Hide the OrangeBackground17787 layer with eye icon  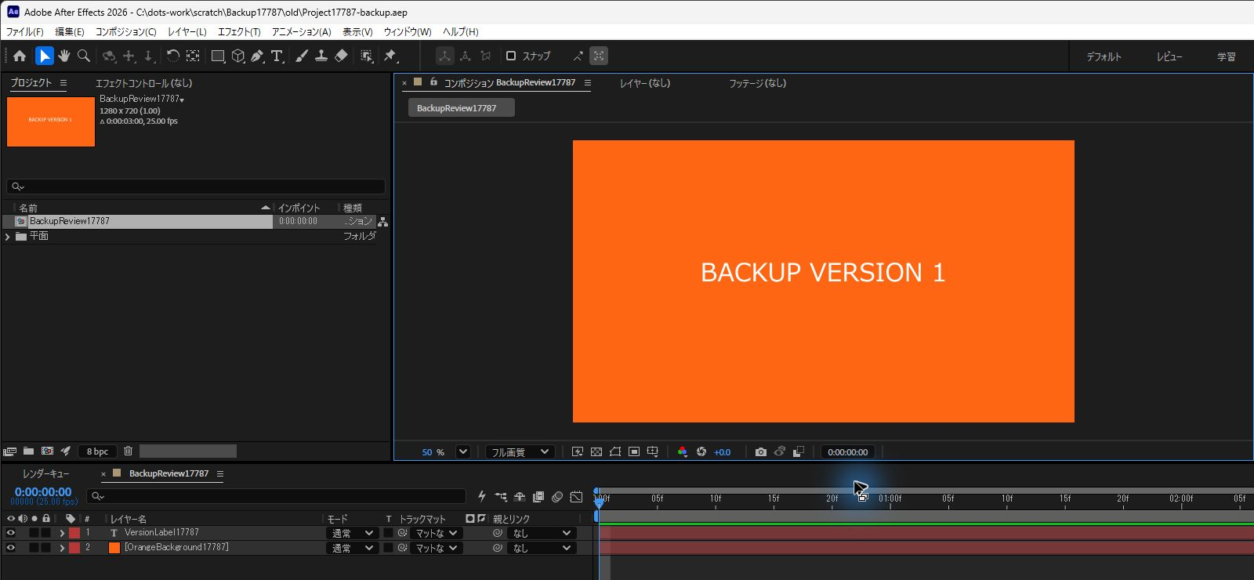click(x=11, y=548)
